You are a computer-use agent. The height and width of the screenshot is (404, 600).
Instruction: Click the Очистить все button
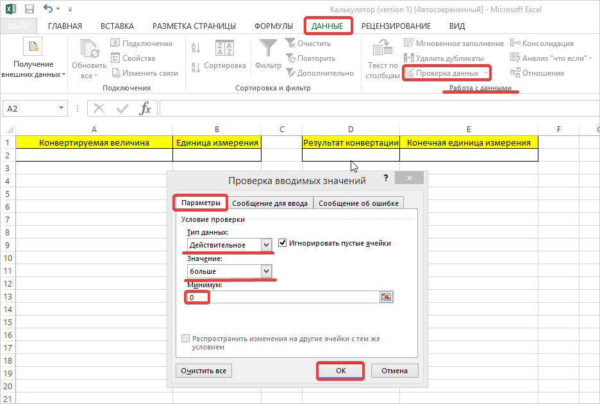(x=203, y=371)
